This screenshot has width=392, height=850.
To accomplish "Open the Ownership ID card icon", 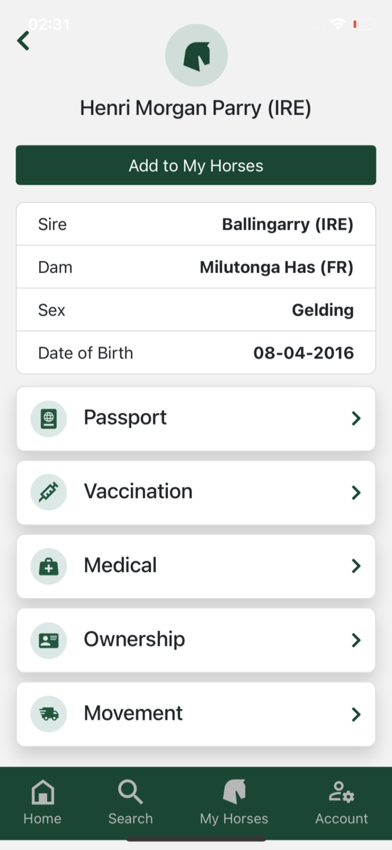I will pos(49,640).
